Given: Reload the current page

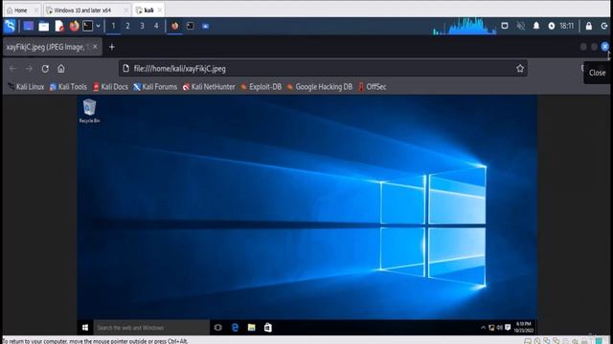Looking at the screenshot, I should [45, 69].
